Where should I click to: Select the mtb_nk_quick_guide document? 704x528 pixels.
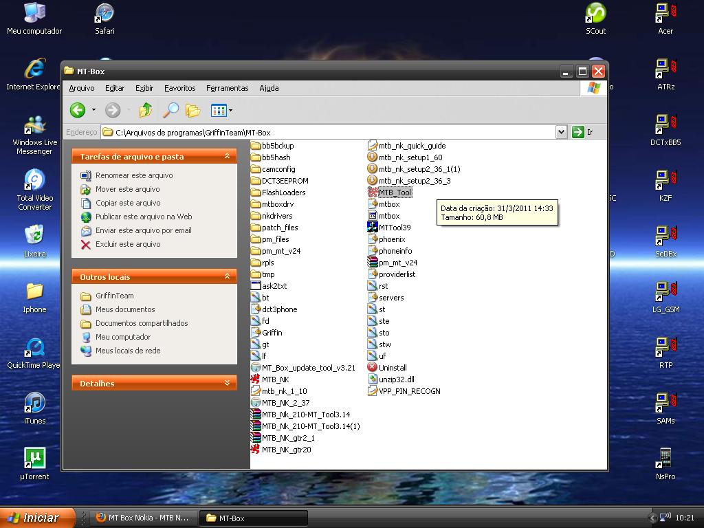(x=407, y=146)
